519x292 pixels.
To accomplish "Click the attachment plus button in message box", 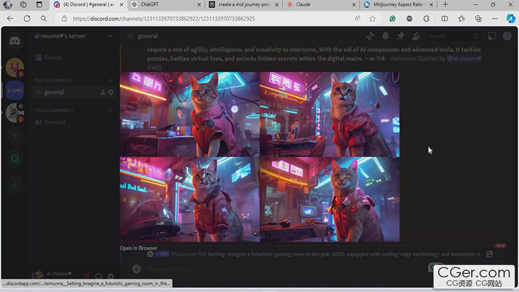I will [x=136, y=269].
